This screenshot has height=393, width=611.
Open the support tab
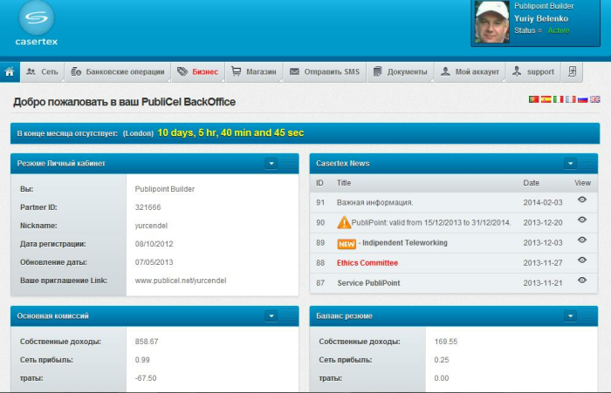click(533, 72)
